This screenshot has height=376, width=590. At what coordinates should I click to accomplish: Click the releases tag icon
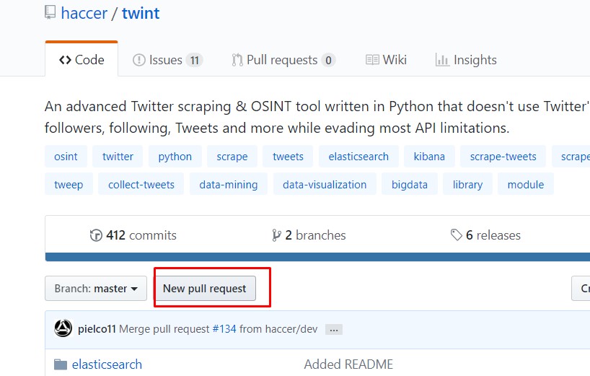click(457, 235)
